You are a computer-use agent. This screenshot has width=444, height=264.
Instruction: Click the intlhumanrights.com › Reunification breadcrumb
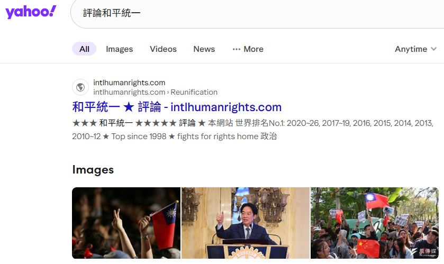tap(156, 92)
